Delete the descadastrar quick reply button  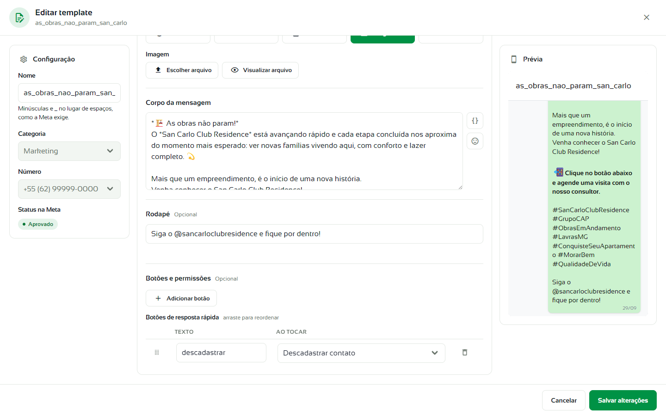click(465, 353)
